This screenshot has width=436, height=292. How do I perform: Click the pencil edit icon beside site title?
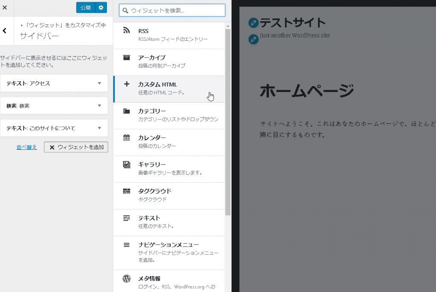(253, 23)
